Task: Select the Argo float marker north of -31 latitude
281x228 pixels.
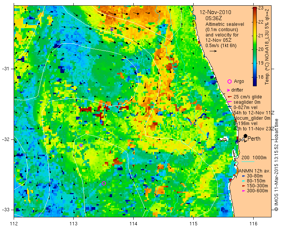Action: 112,30
